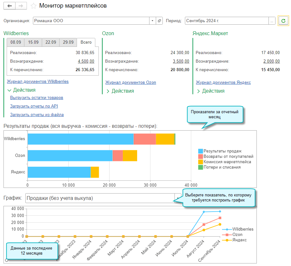
Task: Click Загрузить отчеты по API link
Action: point(34,106)
